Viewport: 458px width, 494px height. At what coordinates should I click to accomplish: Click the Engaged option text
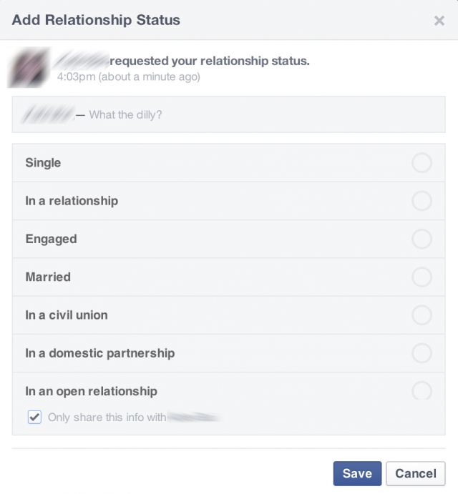tap(51, 239)
